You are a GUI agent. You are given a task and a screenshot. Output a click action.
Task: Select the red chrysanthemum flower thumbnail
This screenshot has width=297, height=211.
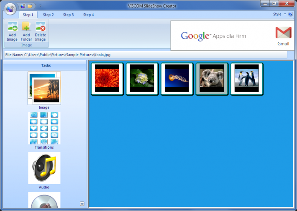(107, 79)
